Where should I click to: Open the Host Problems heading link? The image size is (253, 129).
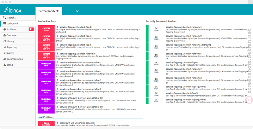tap(46, 117)
